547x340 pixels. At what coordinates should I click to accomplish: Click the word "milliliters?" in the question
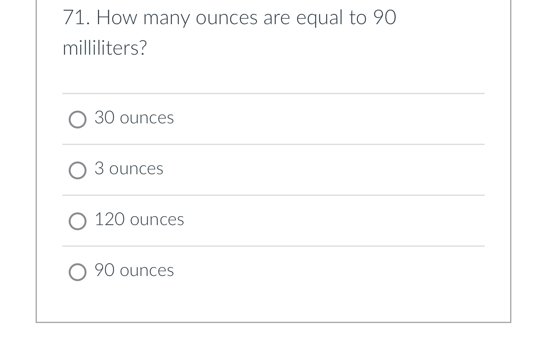tap(104, 47)
